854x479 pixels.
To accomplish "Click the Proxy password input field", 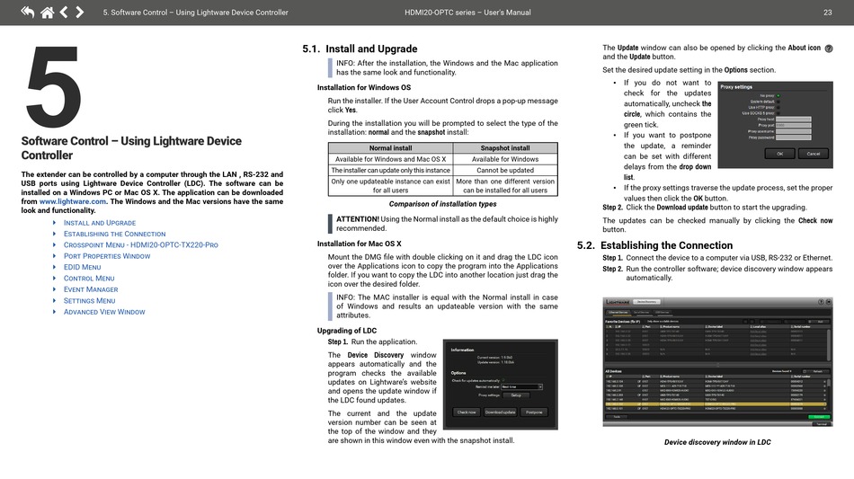I will point(794,137).
